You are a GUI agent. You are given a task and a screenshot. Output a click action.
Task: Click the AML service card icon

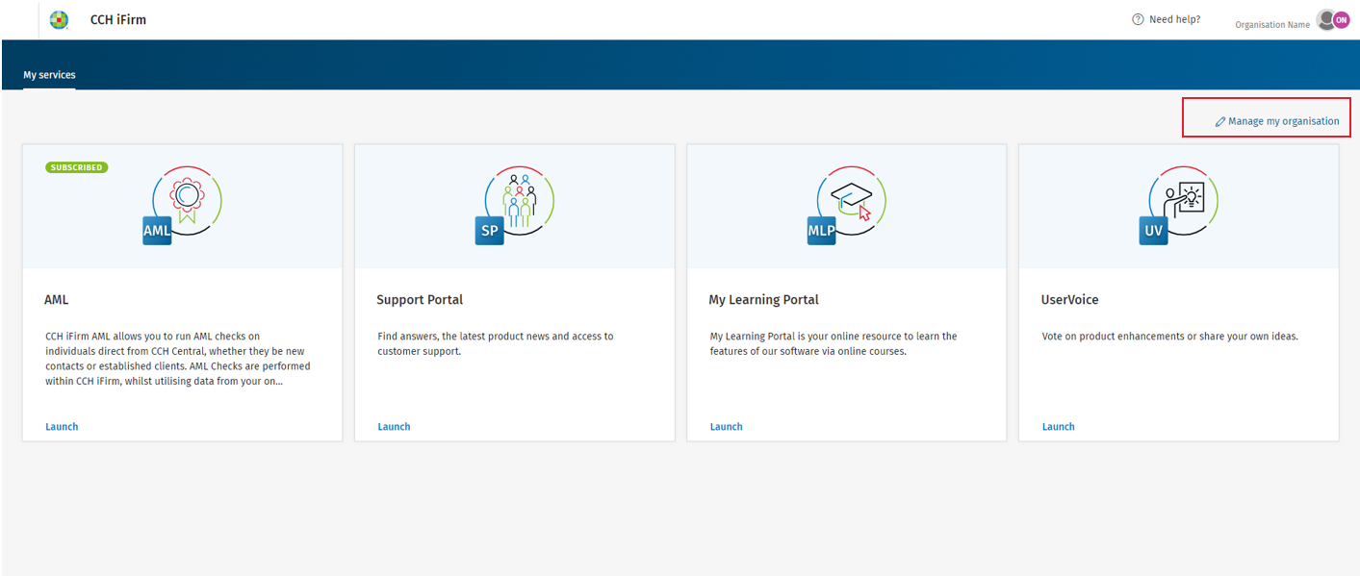pos(182,206)
